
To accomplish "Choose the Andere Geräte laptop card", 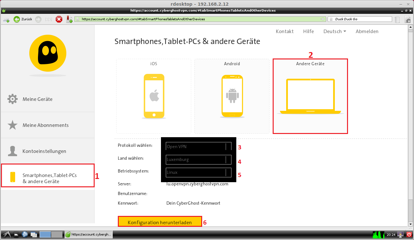I will (310, 96).
